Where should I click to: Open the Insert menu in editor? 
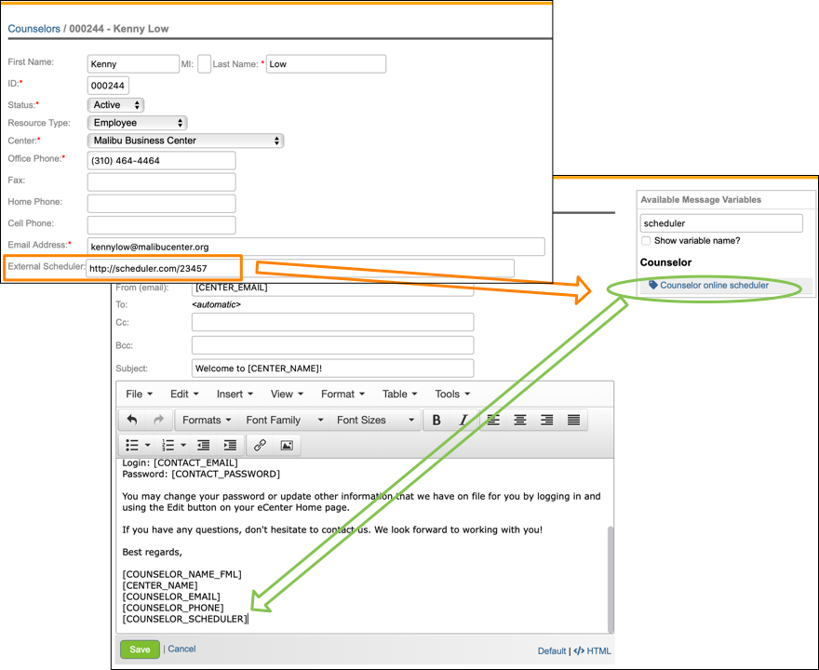pos(234,395)
